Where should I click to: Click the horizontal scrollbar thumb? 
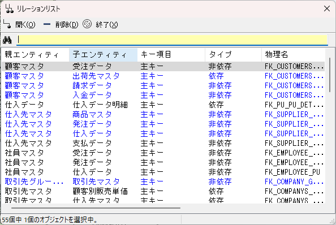click(96, 207)
